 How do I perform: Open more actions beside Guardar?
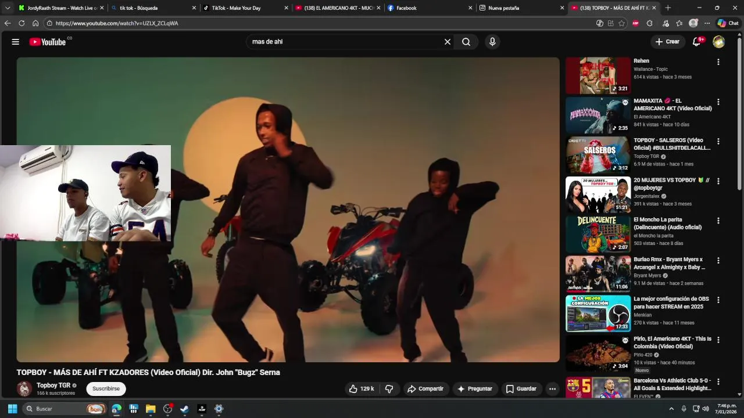click(x=552, y=389)
